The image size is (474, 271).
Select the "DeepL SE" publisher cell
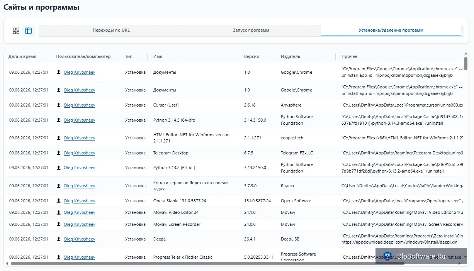coord(290,239)
